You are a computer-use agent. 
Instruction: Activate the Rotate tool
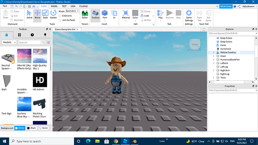click(x=53, y=14)
